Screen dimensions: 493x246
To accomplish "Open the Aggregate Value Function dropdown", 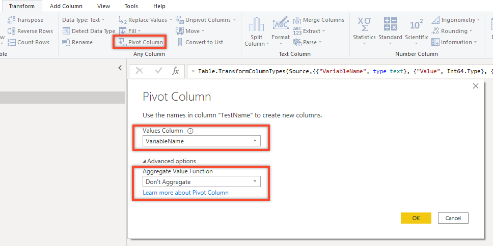I will click(202, 181).
